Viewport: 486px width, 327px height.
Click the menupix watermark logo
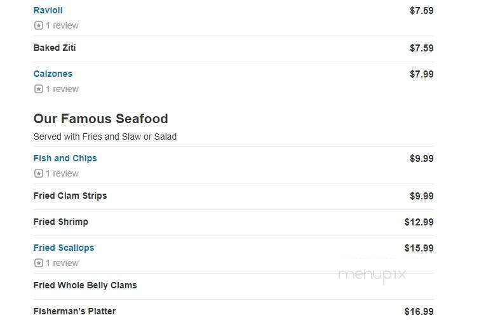click(x=372, y=274)
